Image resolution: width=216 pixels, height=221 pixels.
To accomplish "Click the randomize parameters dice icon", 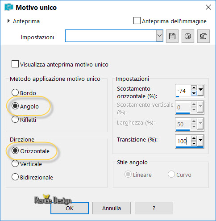I will pos(188,36).
